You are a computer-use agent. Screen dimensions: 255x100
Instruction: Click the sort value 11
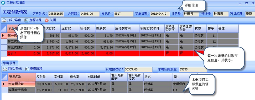[x=212, y=36]
